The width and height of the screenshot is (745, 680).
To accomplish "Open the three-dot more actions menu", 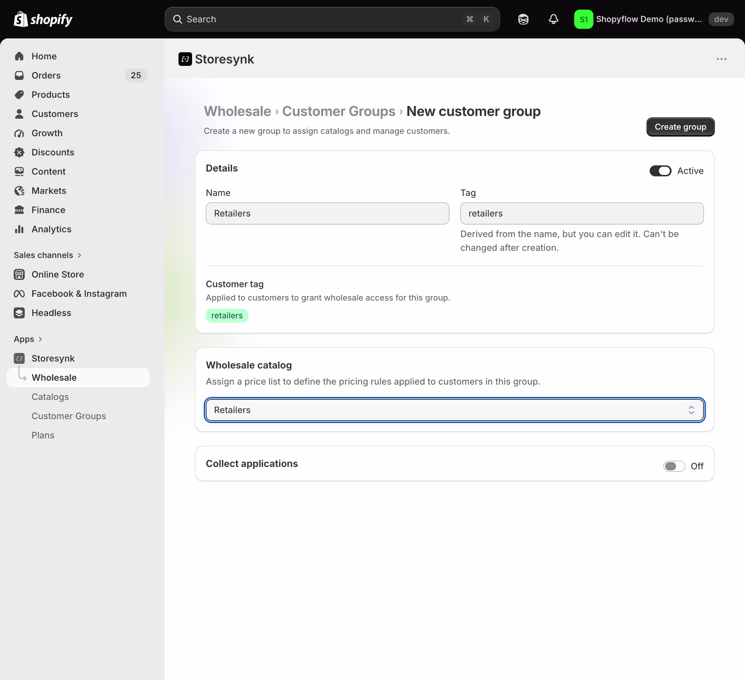I will point(721,59).
